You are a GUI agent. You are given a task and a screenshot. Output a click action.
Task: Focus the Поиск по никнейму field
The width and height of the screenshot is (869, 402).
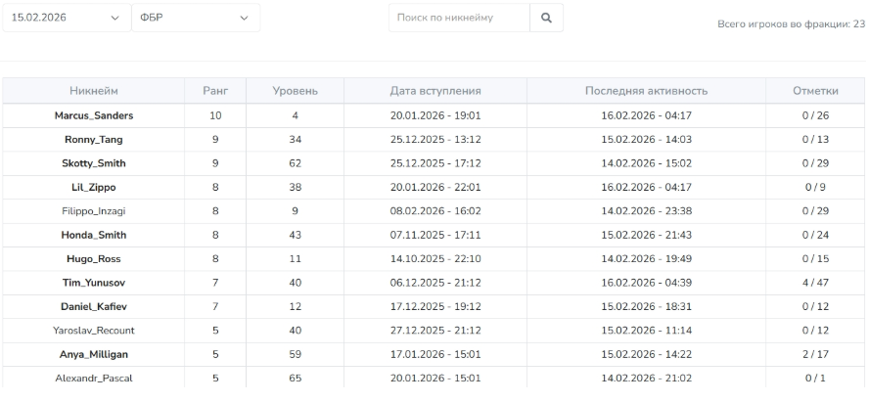459,18
